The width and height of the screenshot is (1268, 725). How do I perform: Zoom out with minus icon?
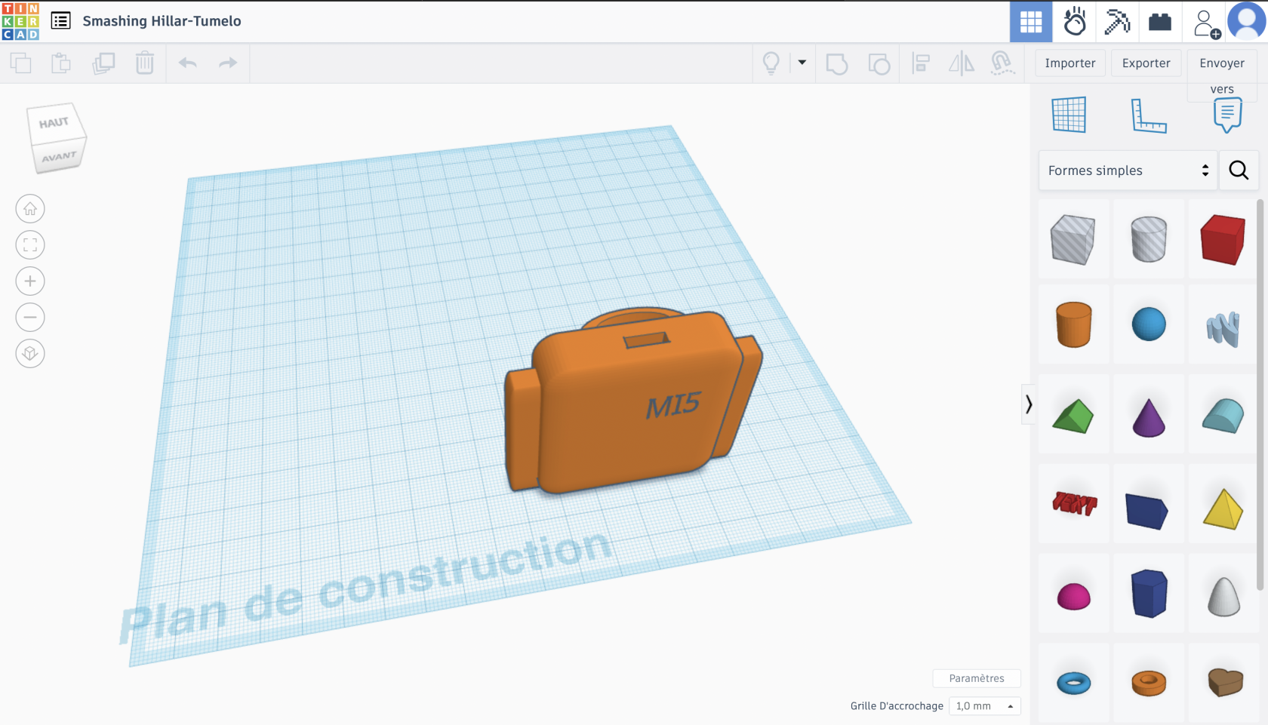30,318
